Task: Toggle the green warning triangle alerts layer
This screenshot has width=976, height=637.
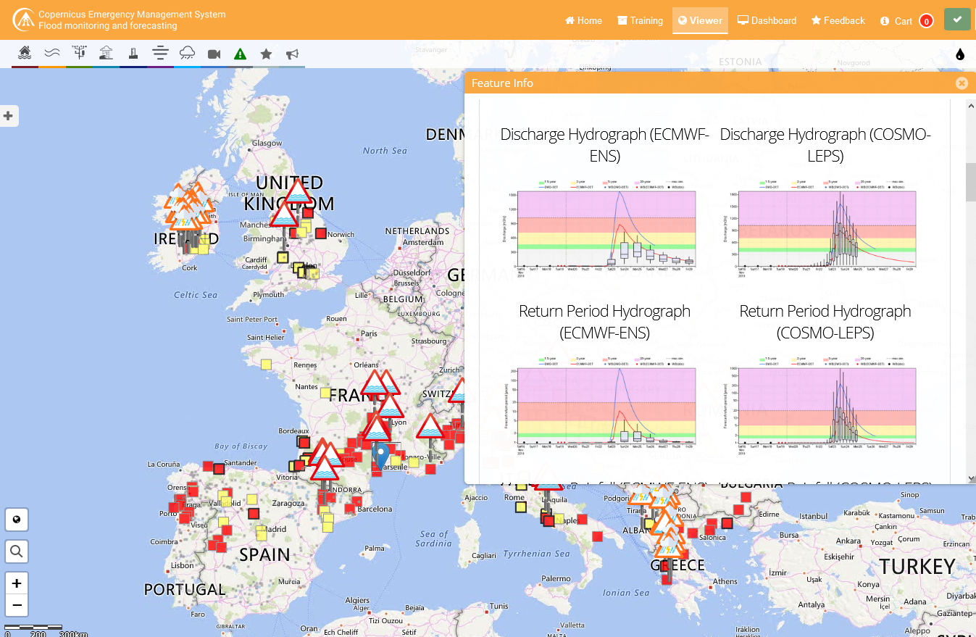Action: (x=240, y=53)
